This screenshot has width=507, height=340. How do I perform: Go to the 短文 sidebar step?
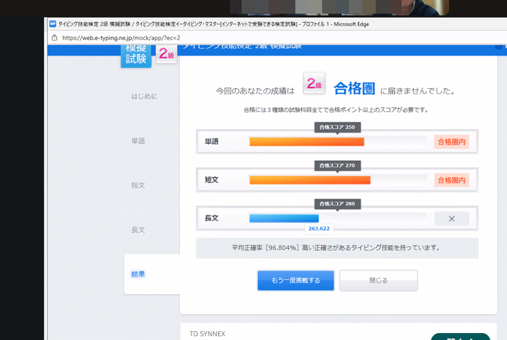pos(138,186)
